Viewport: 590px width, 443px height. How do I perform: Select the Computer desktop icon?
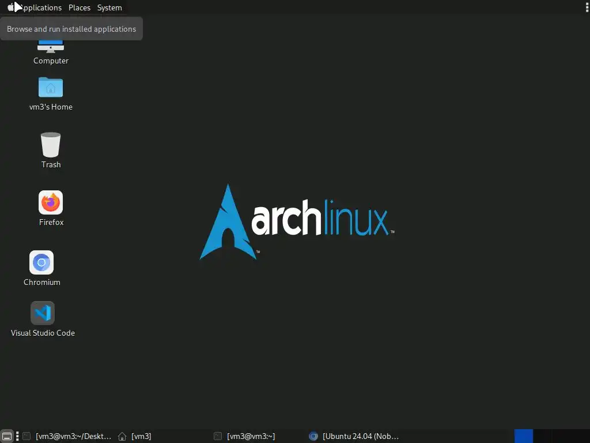(51, 46)
